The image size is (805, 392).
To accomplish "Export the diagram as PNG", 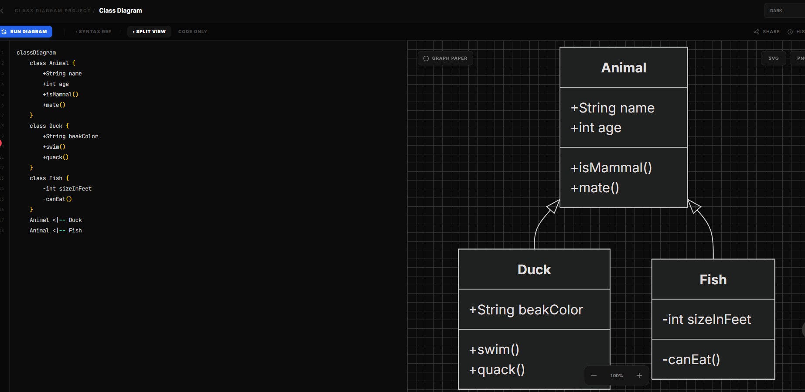I will tap(800, 58).
